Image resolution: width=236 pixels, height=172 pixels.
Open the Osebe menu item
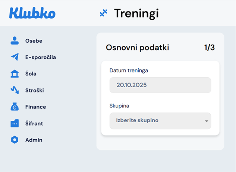(x=34, y=41)
